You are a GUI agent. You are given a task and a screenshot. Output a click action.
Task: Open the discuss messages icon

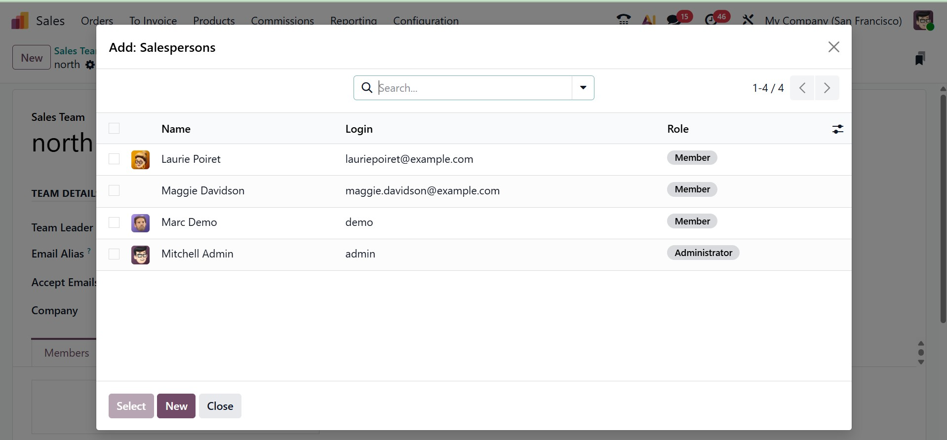(x=673, y=20)
